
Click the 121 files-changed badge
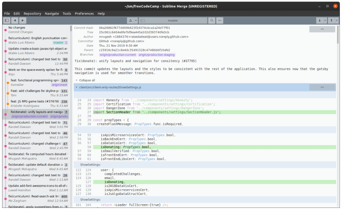64,91
